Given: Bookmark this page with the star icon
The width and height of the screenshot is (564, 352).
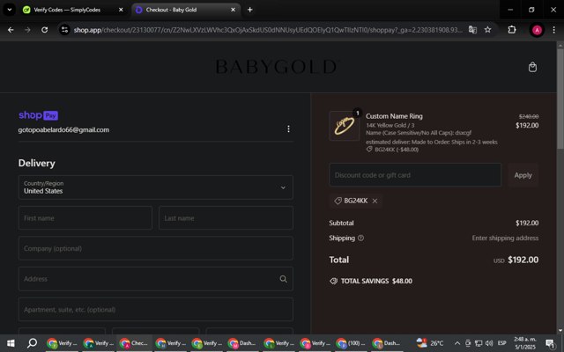Looking at the screenshot, I should tap(487, 30).
